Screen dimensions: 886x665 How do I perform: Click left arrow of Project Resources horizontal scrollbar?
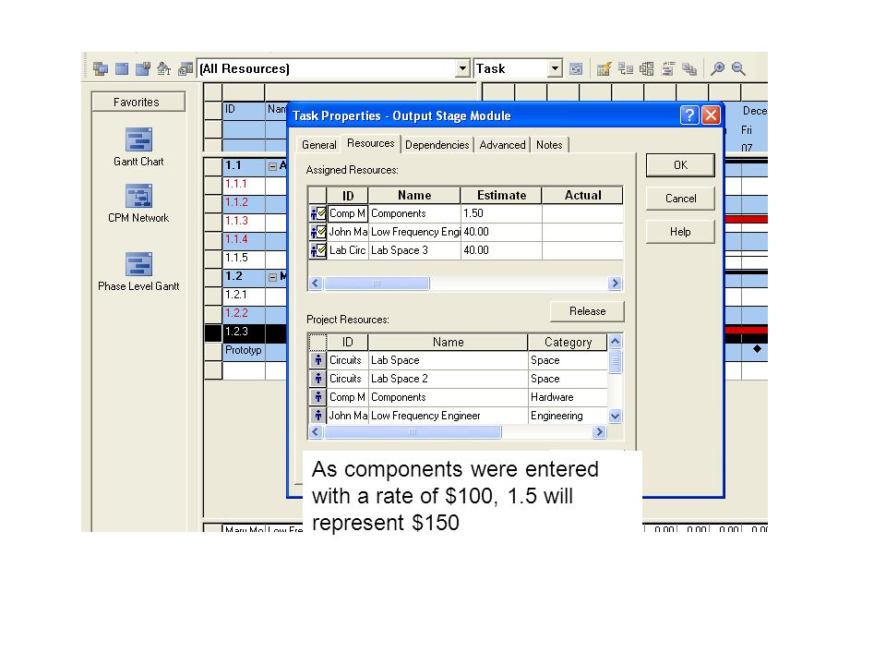point(316,432)
